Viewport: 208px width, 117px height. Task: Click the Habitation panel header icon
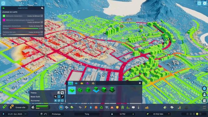tap(4, 8)
